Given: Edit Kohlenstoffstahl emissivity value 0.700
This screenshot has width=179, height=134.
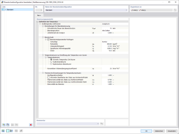Looking at the screenshot, I should (x=107, y=80).
